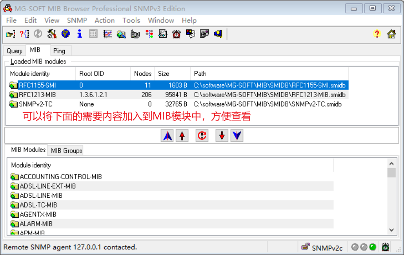The image size is (404, 255).
Task: Click the colorful shapes tag icon
Action: 190,34
